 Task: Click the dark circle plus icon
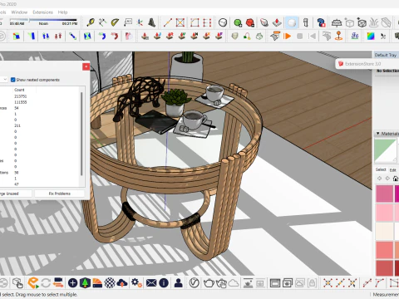point(72,283)
